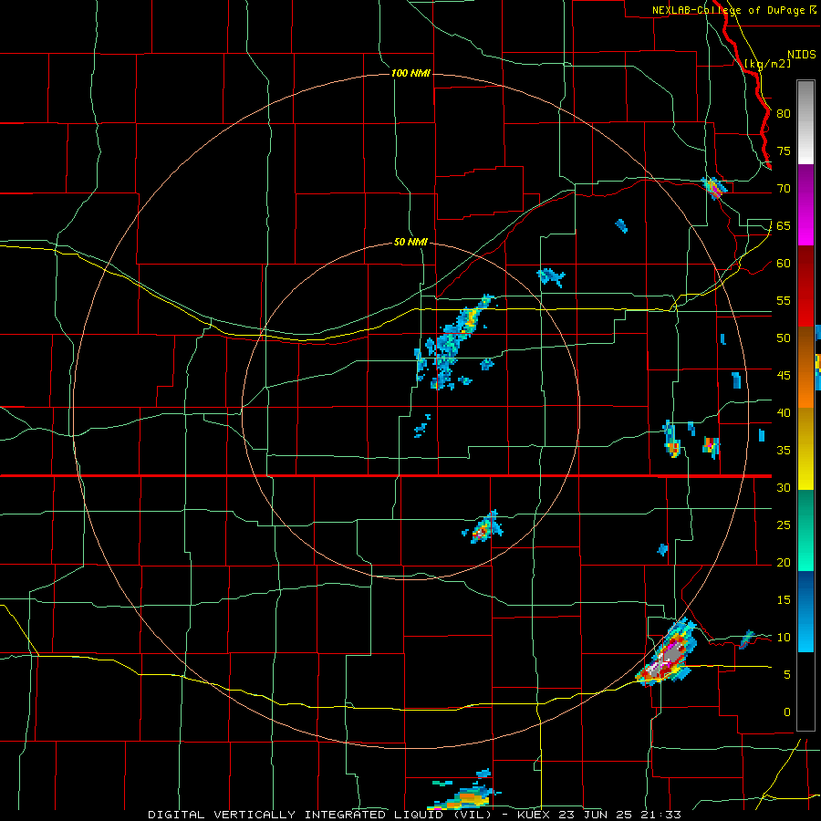This screenshot has height=821, width=821.
Task: Click the orange storm echo at bottom edge
Action: point(463,798)
